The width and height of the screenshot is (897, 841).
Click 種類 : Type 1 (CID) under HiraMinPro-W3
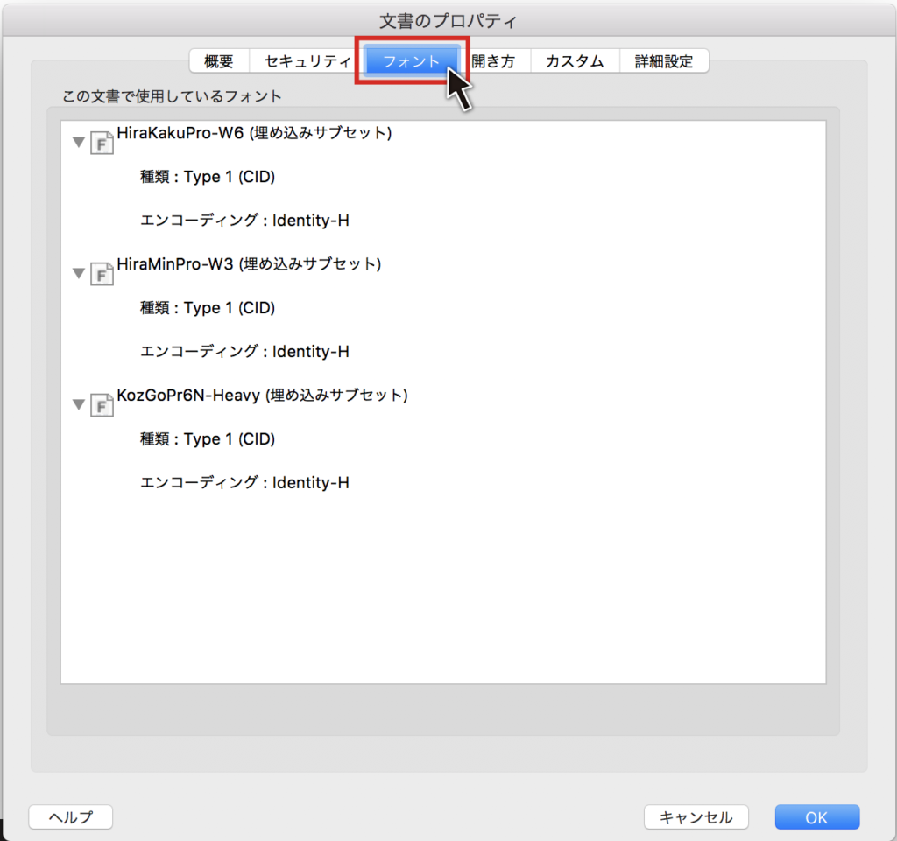pos(208,308)
